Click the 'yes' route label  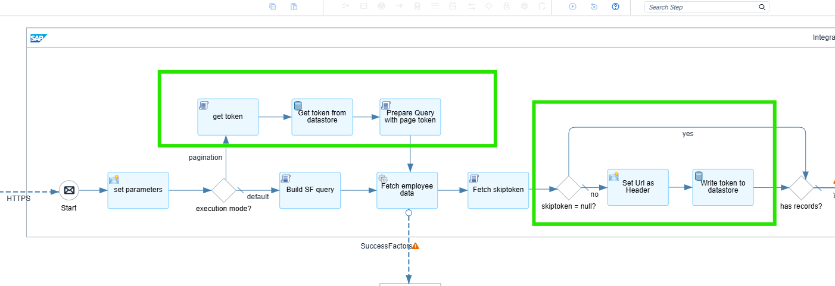[688, 134]
